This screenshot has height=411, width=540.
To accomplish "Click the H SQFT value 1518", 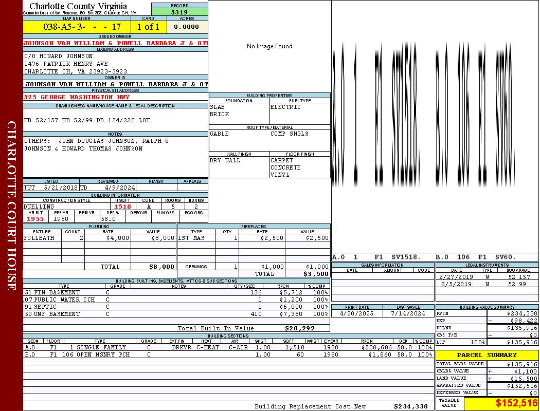I will [x=122, y=207].
